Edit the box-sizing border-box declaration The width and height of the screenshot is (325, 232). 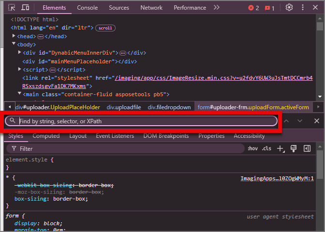[51, 199]
